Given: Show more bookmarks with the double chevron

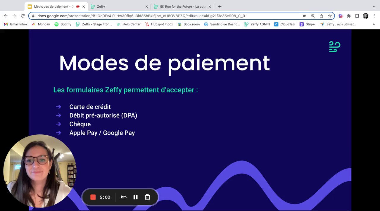Looking at the screenshot, I should (374, 24).
